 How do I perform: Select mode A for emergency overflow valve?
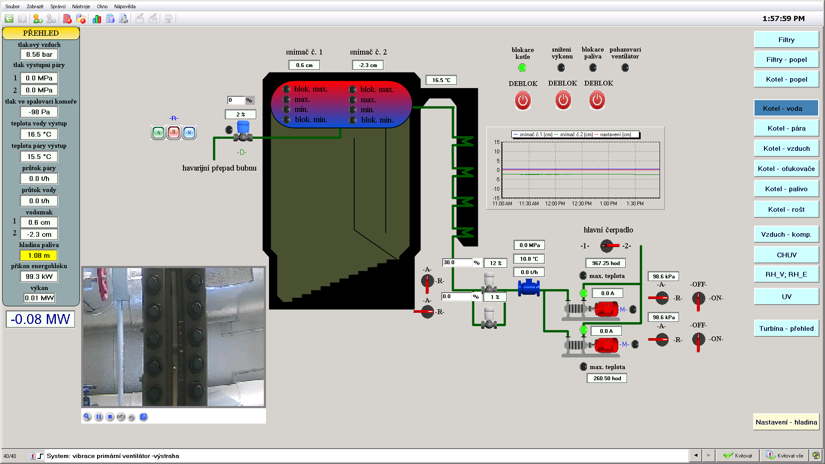[159, 132]
